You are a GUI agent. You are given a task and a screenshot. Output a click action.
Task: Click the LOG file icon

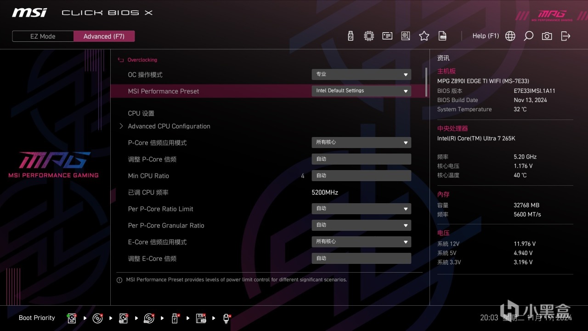pos(442,36)
